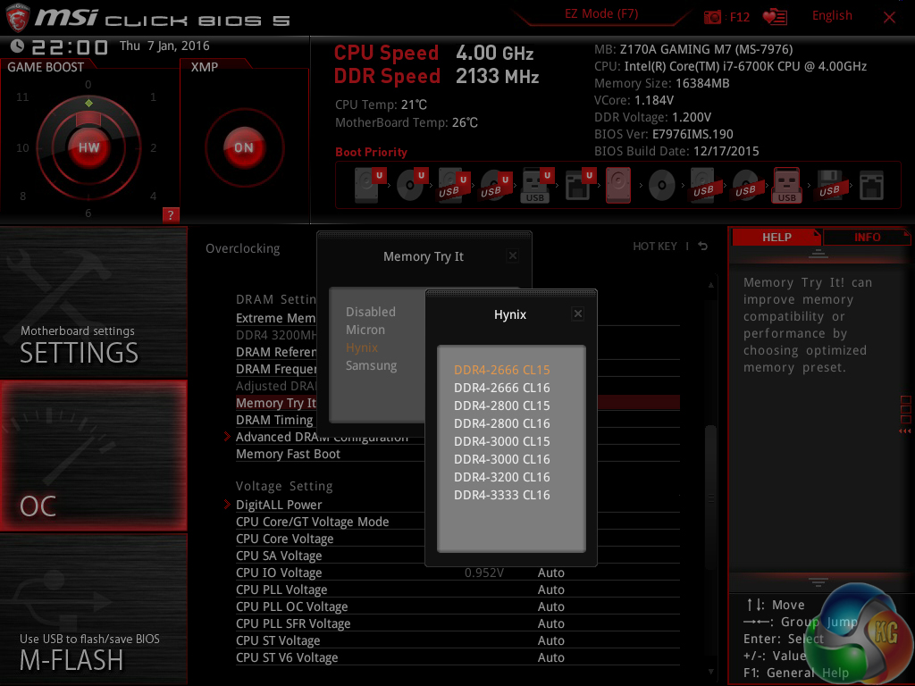Select the DDR4-3200 CL16 preset
Image resolution: width=915 pixels, height=686 pixels.
click(502, 477)
